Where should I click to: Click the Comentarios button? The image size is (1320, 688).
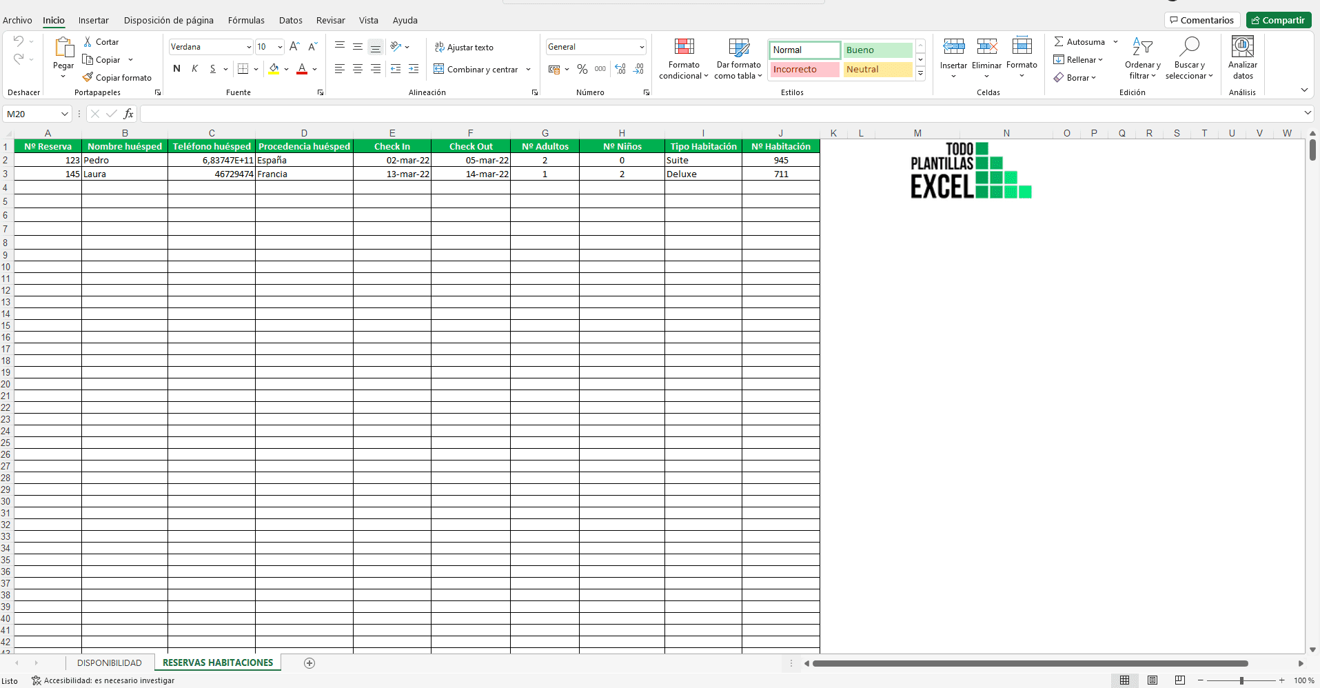click(1202, 20)
